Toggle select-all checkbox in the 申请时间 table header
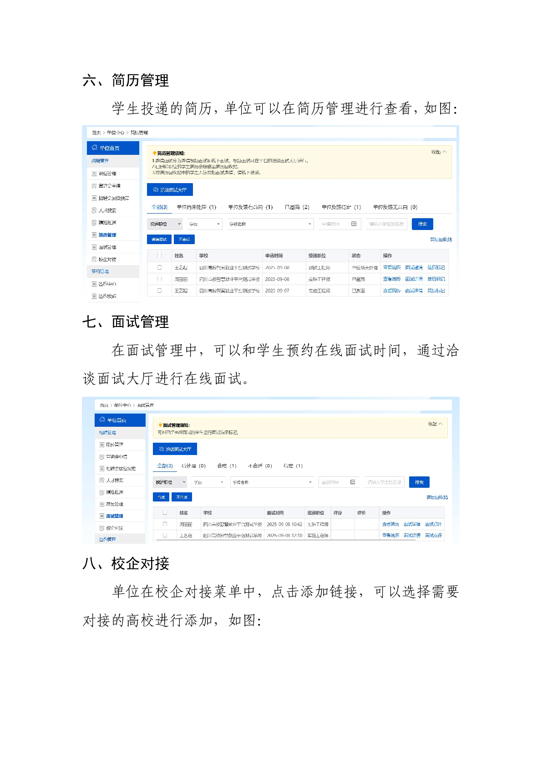The image size is (542, 767). pos(159,256)
